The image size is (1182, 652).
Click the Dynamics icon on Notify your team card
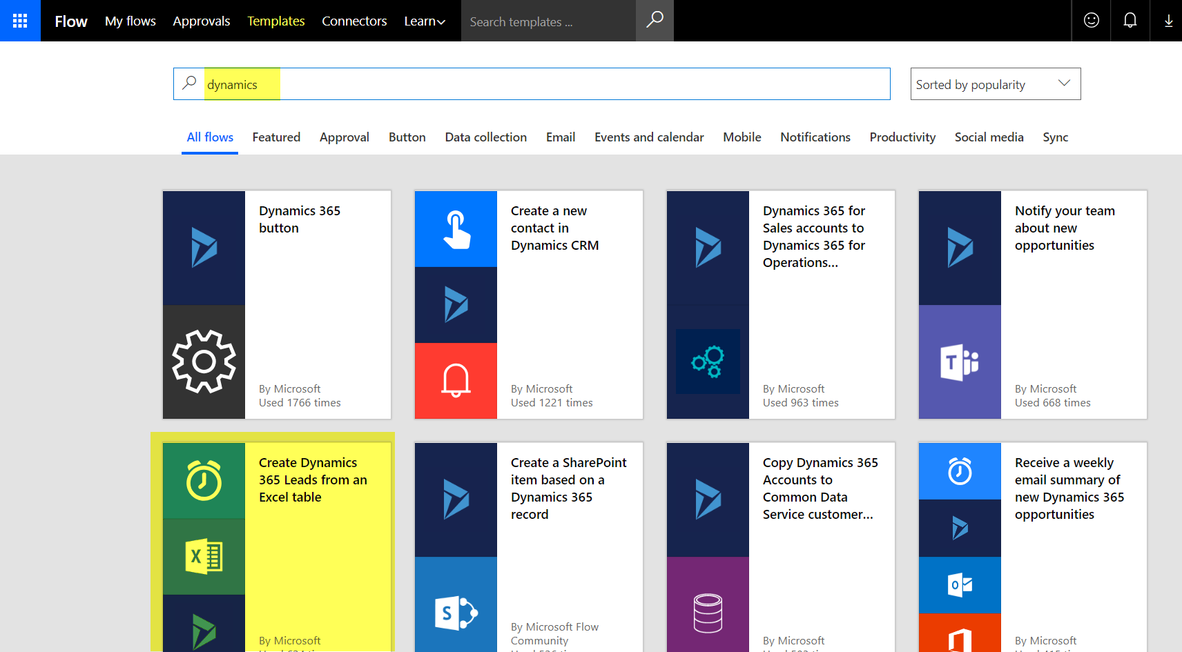click(x=960, y=248)
